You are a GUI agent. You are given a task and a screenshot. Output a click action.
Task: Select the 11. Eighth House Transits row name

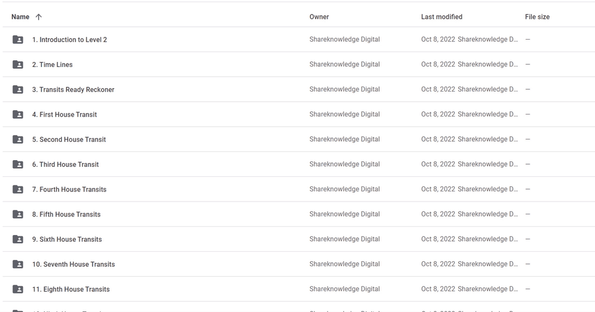click(x=71, y=289)
